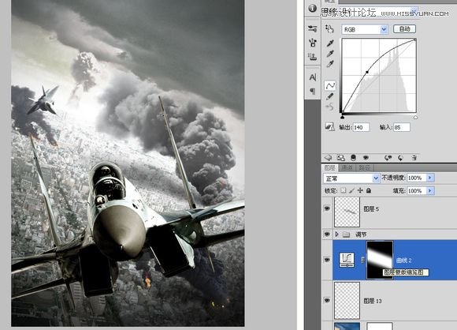
Task: Pick the white point eyedropper
Action: coord(330,64)
